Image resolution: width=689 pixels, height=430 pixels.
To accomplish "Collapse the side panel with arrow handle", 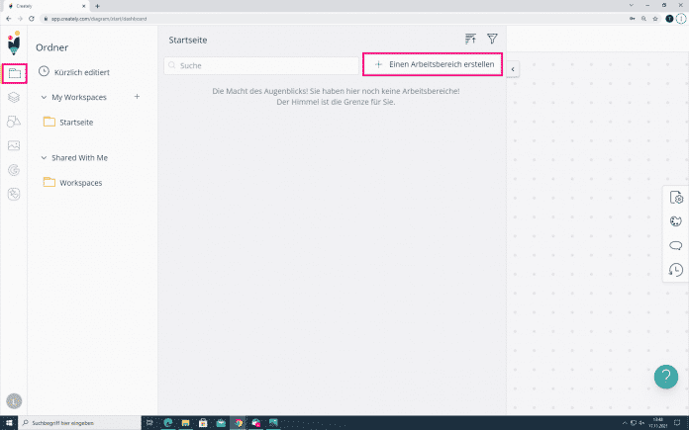I will point(513,68).
